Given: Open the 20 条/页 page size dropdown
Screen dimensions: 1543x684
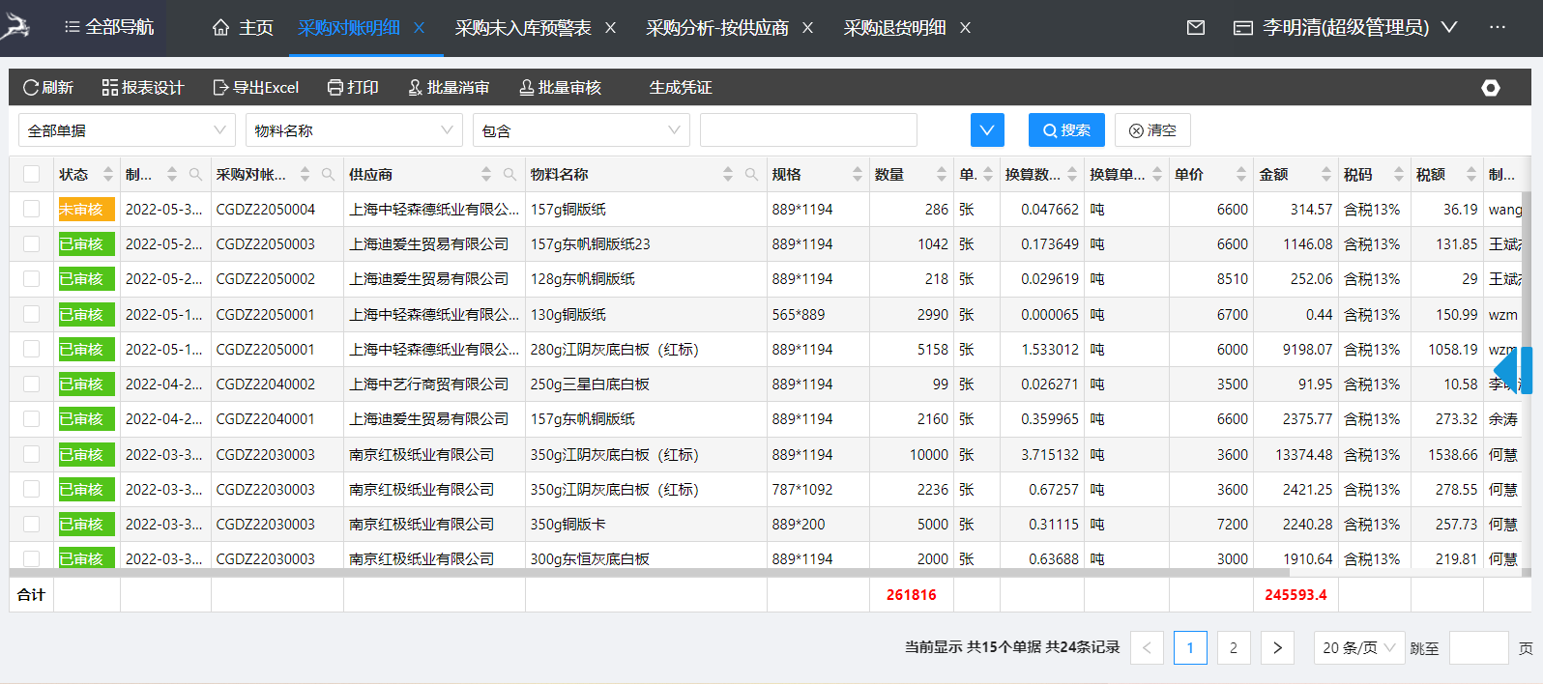Looking at the screenshot, I should [x=1358, y=647].
